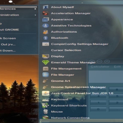Click the Emerald Theme Manager gem icon
This screenshot has height=123, width=123.
tap(46, 62)
